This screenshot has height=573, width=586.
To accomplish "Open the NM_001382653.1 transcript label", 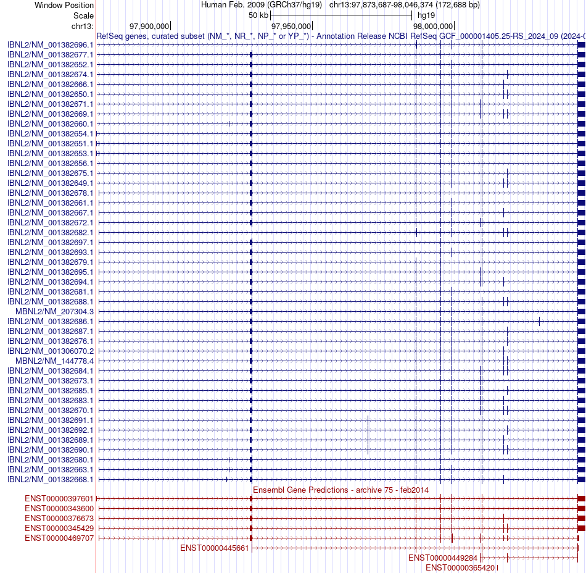I will point(51,154).
